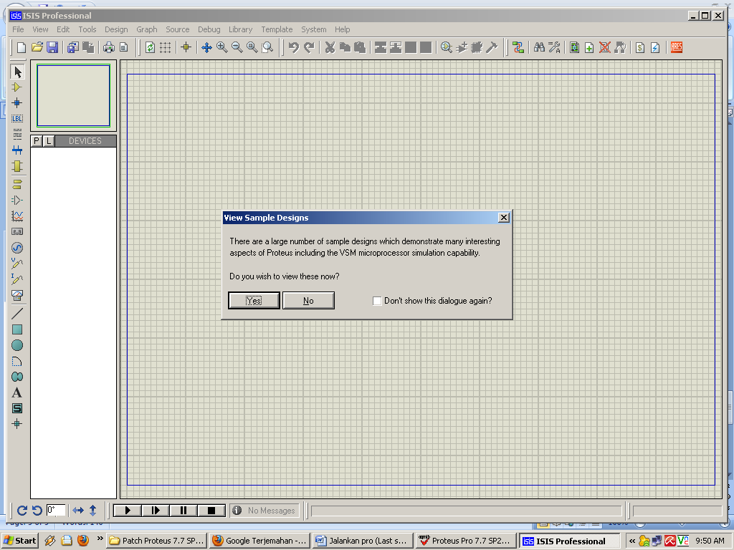The height and width of the screenshot is (550, 734).
Task: Click the L library button
Action: (x=49, y=141)
